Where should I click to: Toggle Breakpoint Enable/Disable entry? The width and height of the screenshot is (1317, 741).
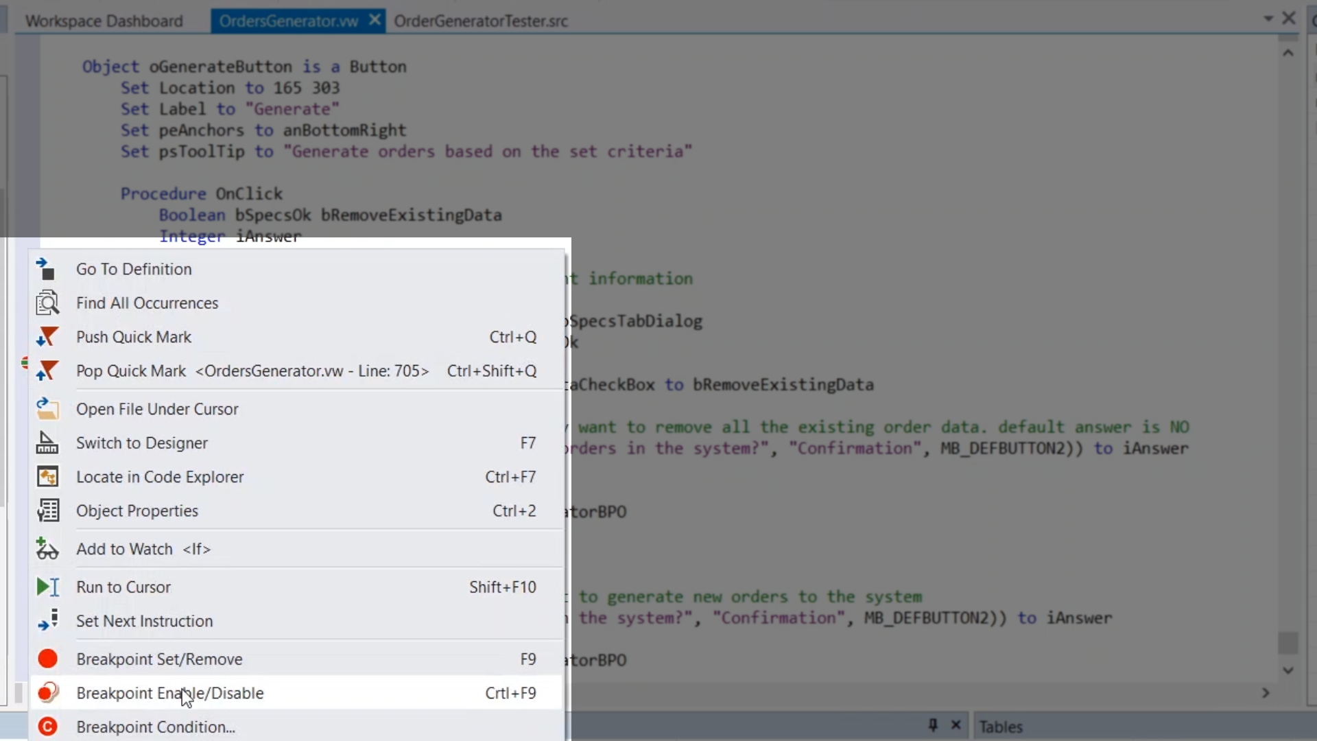click(169, 693)
